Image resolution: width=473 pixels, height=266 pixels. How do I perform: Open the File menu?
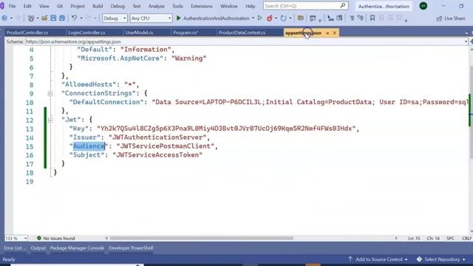point(12,6)
